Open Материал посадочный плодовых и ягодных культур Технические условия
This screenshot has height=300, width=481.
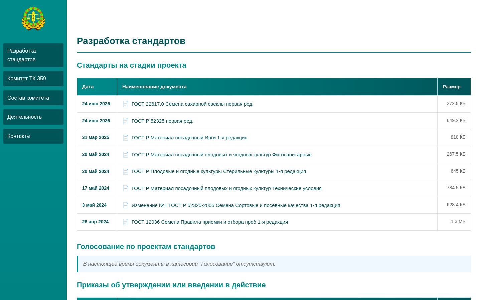tap(226, 188)
